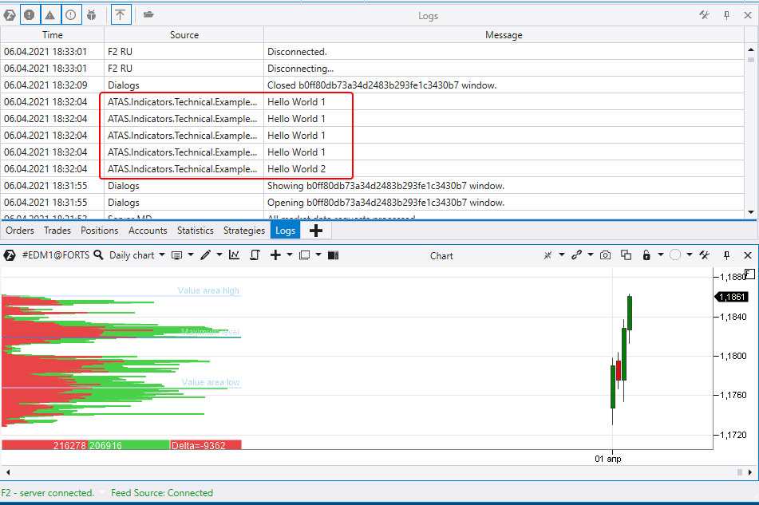Open the Strategies tab
Image resolution: width=759 pixels, height=505 pixels.
pyautogui.click(x=244, y=231)
